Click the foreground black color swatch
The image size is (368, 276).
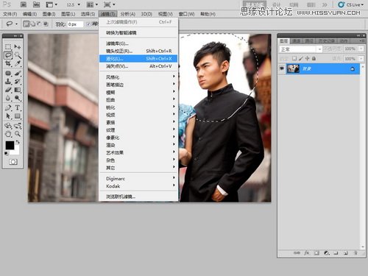[x=10, y=145]
